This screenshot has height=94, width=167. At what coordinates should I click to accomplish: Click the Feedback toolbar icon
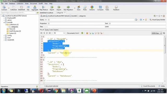coord(116,8)
